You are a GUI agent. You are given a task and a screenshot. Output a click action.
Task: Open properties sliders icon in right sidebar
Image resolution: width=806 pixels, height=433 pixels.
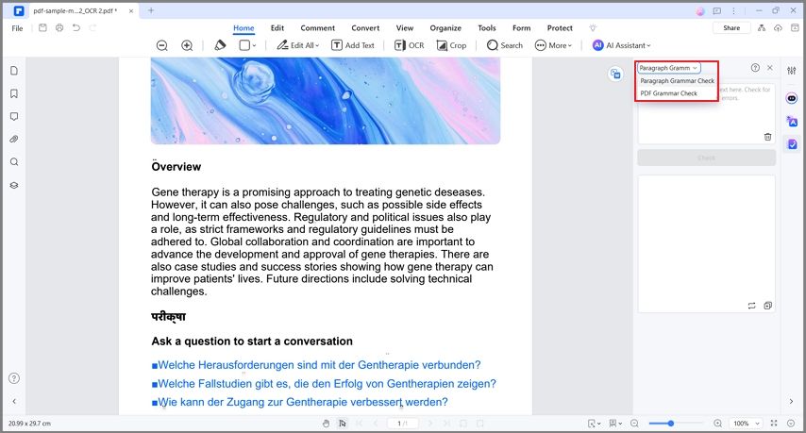(x=792, y=71)
